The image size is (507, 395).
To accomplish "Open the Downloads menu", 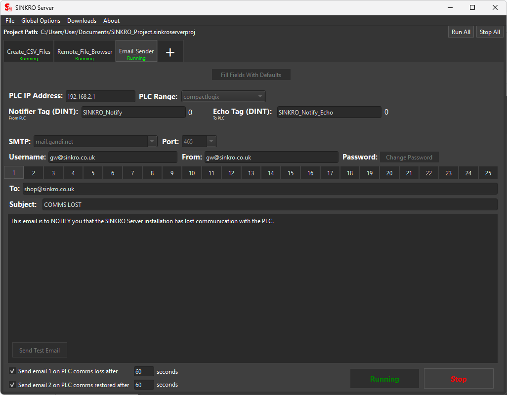I will [82, 21].
